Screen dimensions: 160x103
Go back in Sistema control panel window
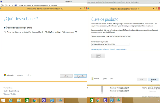[2, 5]
